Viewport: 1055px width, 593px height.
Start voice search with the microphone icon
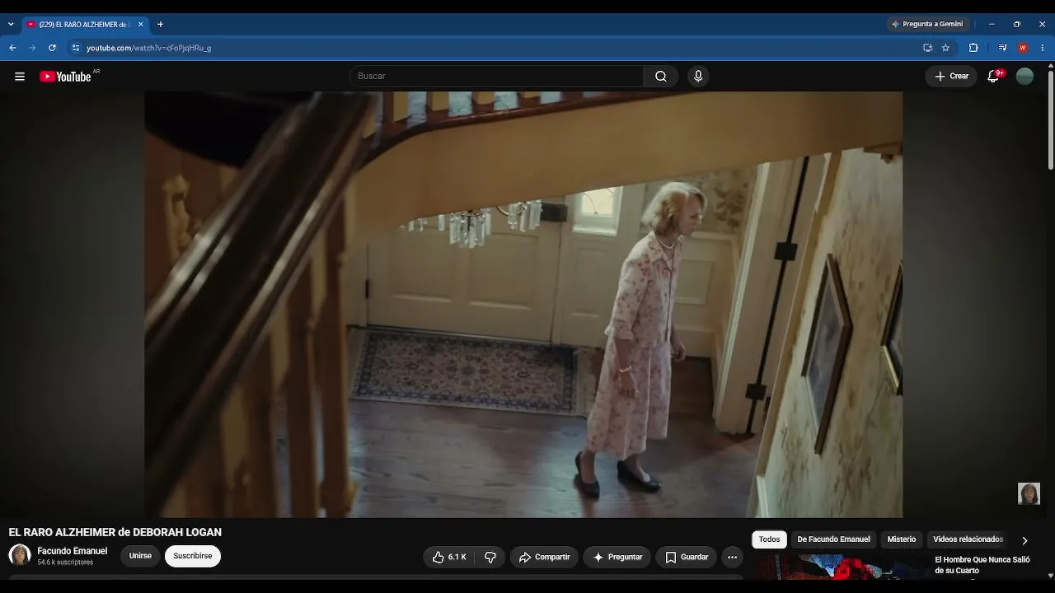coord(698,77)
